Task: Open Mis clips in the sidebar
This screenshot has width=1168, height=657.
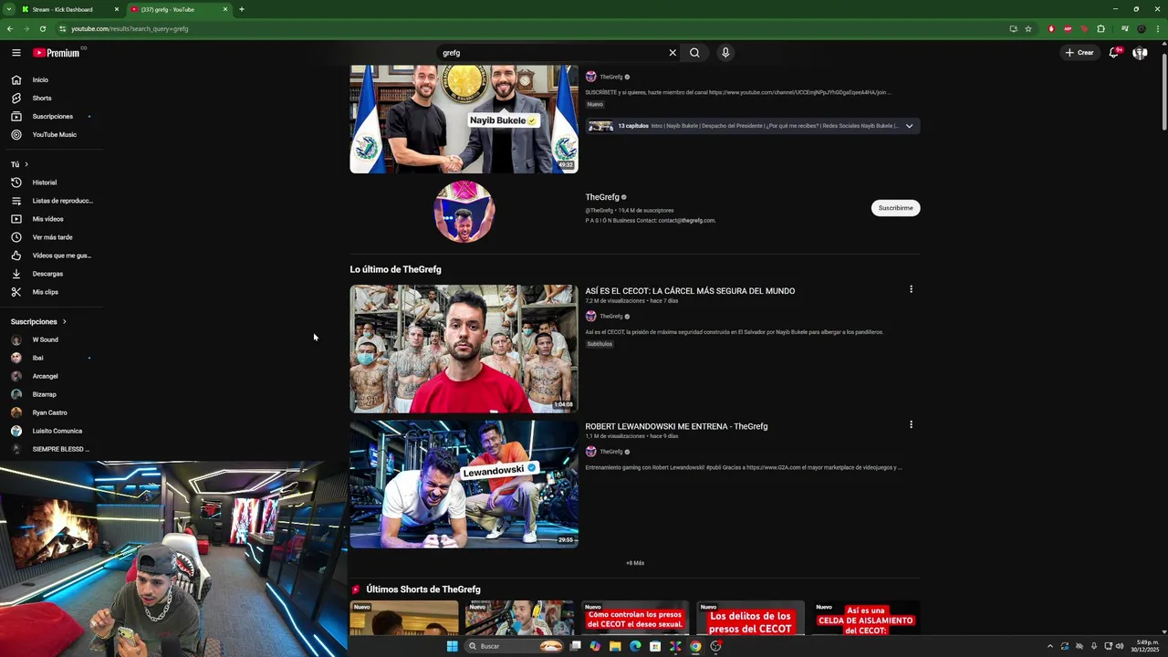Action: 45,292
